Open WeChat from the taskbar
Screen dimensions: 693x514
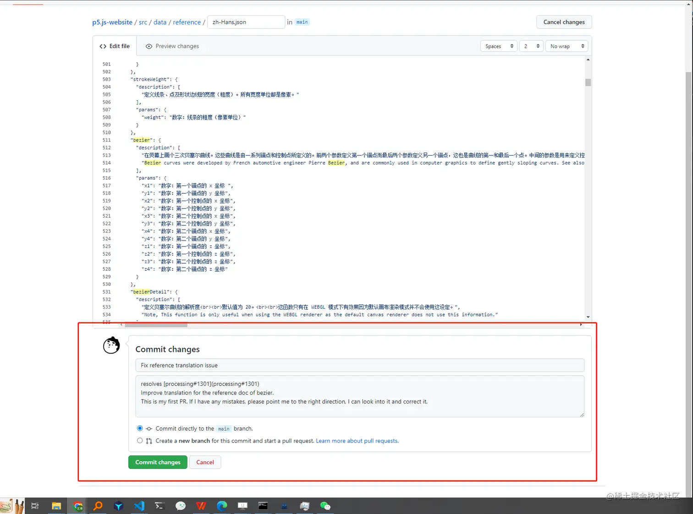pyautogui.click(x=325, y=506)
